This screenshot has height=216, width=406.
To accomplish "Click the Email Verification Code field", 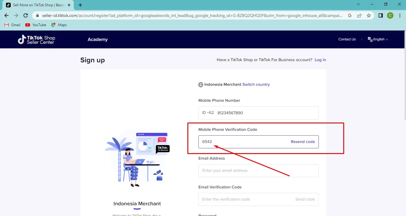I will [x=258, y=199].
